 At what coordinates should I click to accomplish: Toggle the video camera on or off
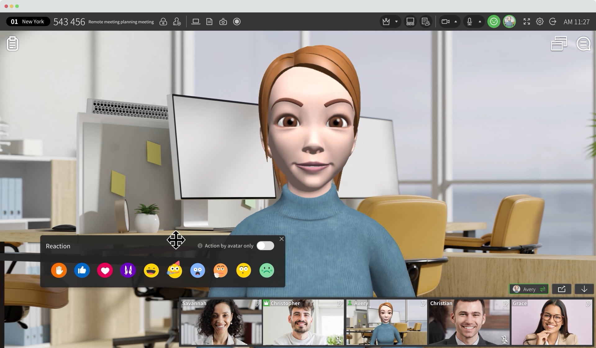point(445,21)
